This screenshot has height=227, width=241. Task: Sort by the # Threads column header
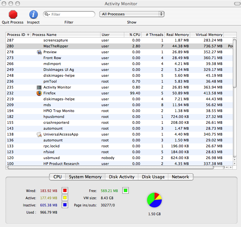tap(153, 35)
